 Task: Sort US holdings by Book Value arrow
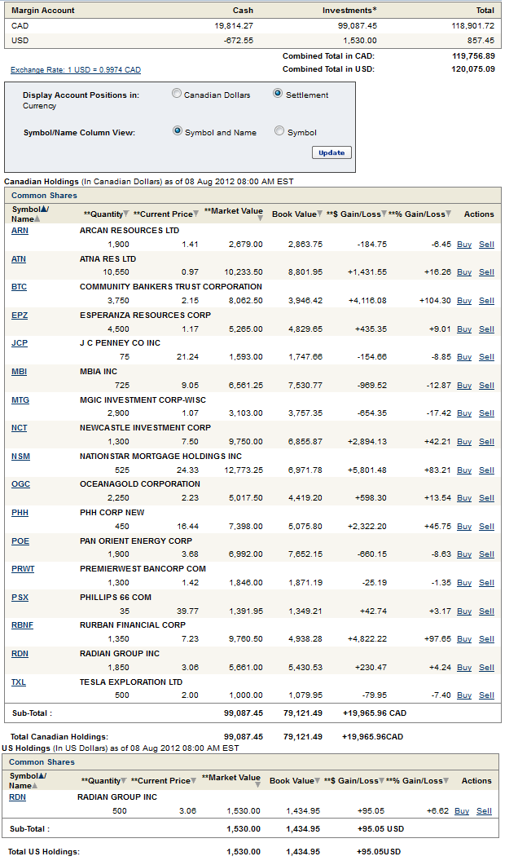(318, 781)
